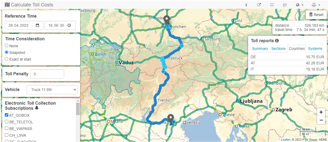Click the bookmark icon in header
The height and width of the screenshot is (142, 328).
click(272, 5)
